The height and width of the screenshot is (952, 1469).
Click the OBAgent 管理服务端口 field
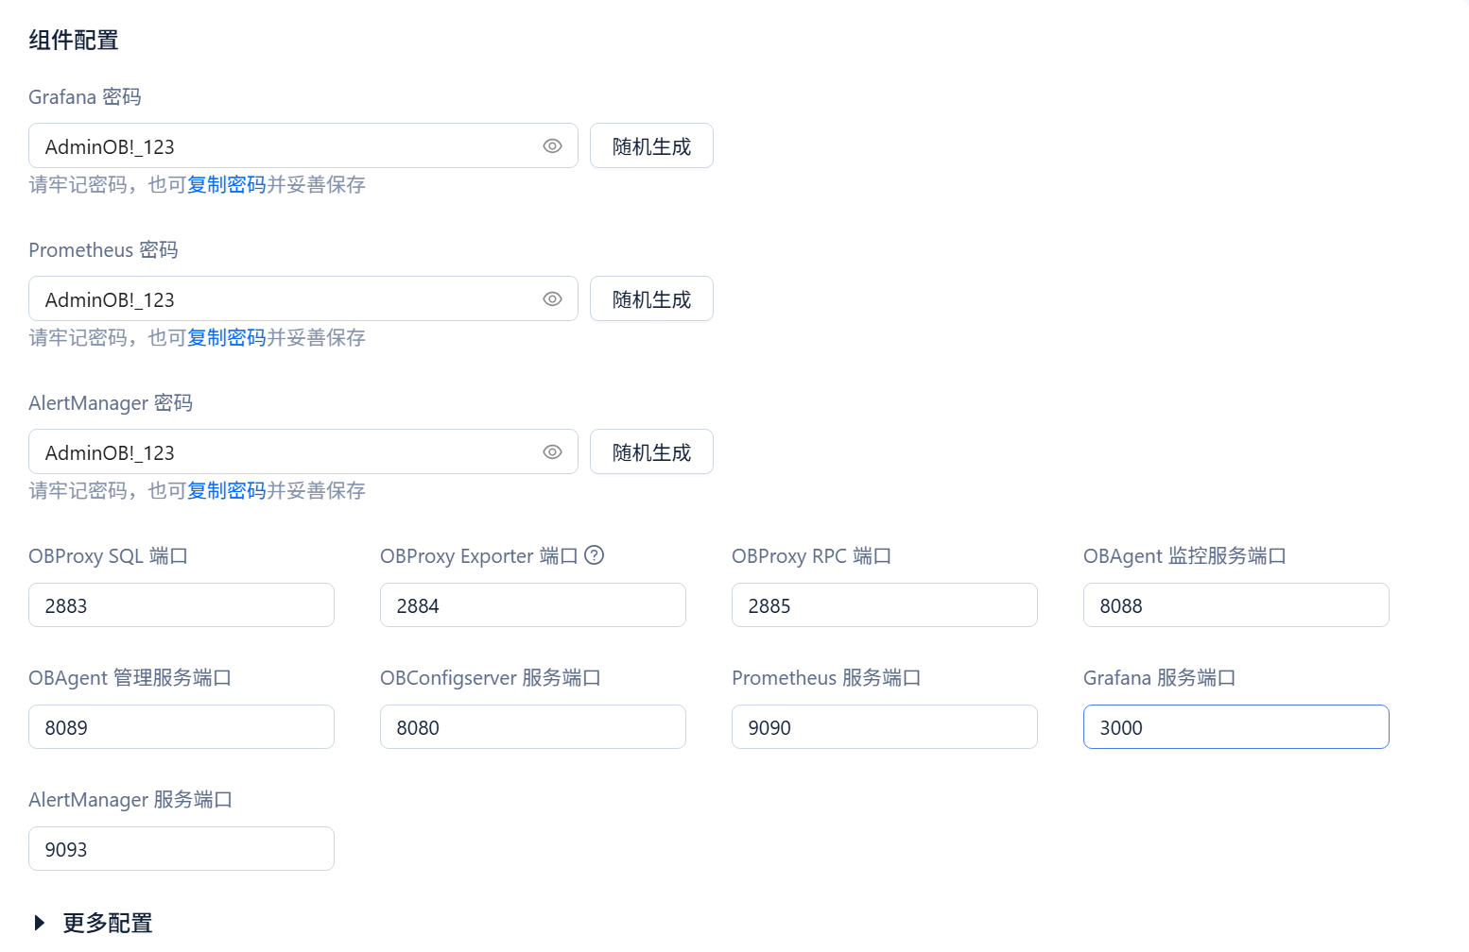(181, 727)
